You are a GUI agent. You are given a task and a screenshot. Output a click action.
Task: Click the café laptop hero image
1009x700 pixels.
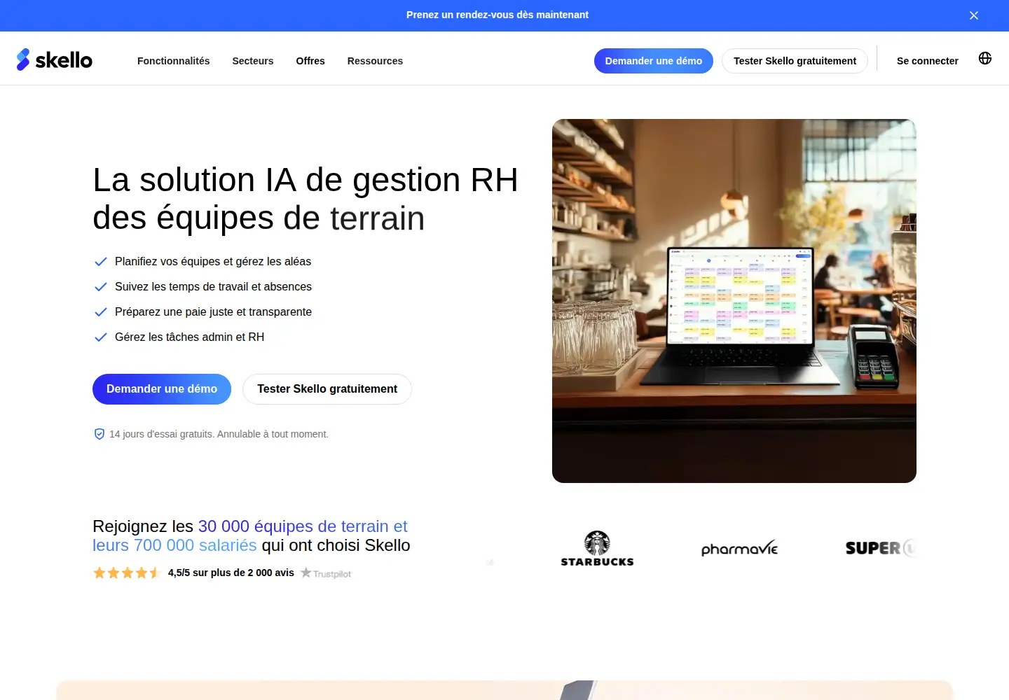click(x=734, y=301)
